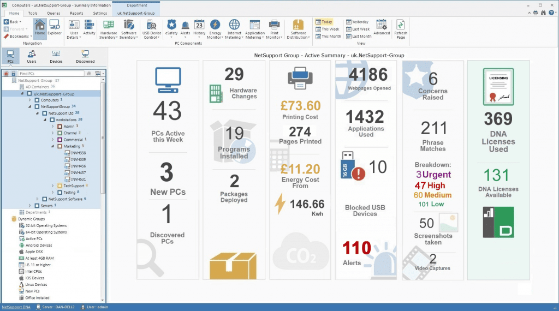Open USB Device Control
Image resolution: width=559 pixels, height=311 pixels.
152,29
